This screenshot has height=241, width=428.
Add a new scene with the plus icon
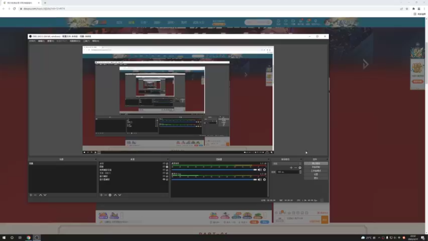[x=31, y=195]
